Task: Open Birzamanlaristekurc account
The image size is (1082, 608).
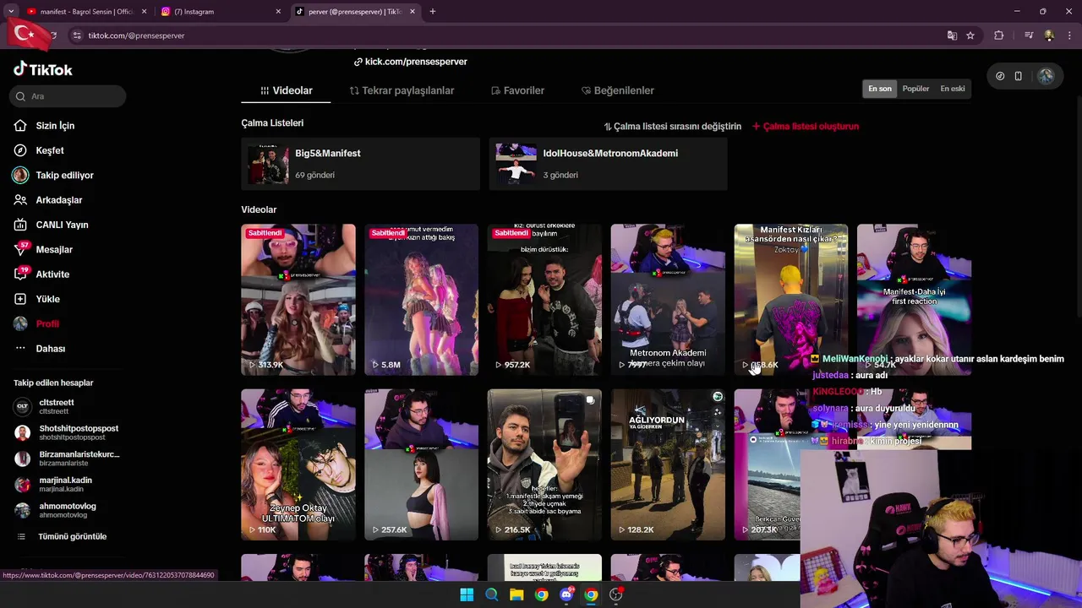Action: (68, 459)
